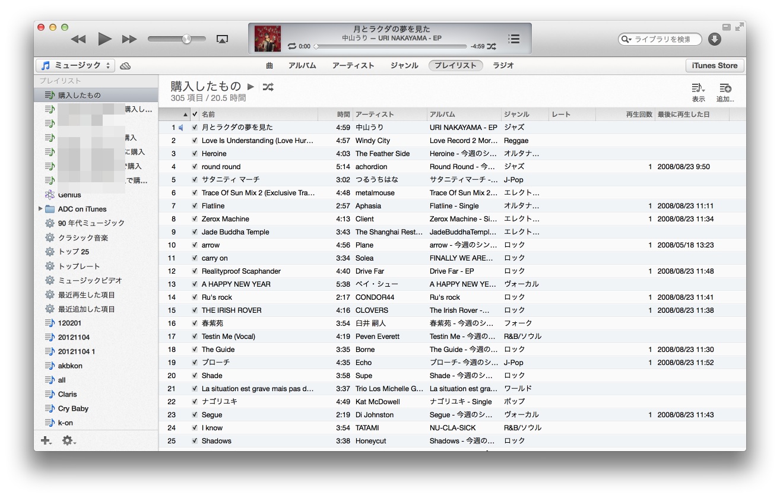Select 購入したもの in the sidebar
The width and height of the screenshot is (780, 498).
click(96, 95)
